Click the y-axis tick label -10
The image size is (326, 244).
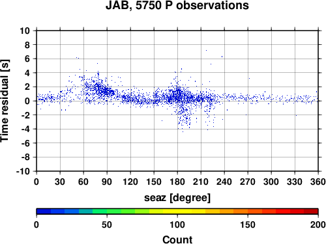(23, 171)
